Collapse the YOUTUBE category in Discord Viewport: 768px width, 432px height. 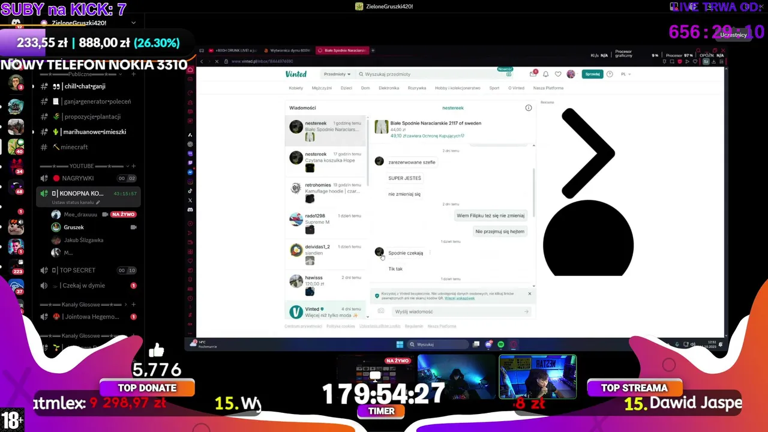83,166
